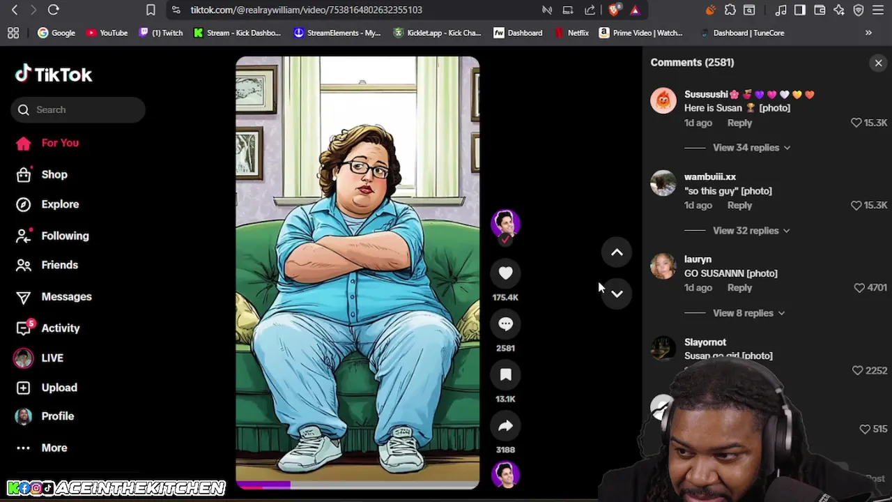Image resolution: width=892 pixels, height=502 pixels.
Task: Open Shop in the sidebar
Action: coord(54,174)
